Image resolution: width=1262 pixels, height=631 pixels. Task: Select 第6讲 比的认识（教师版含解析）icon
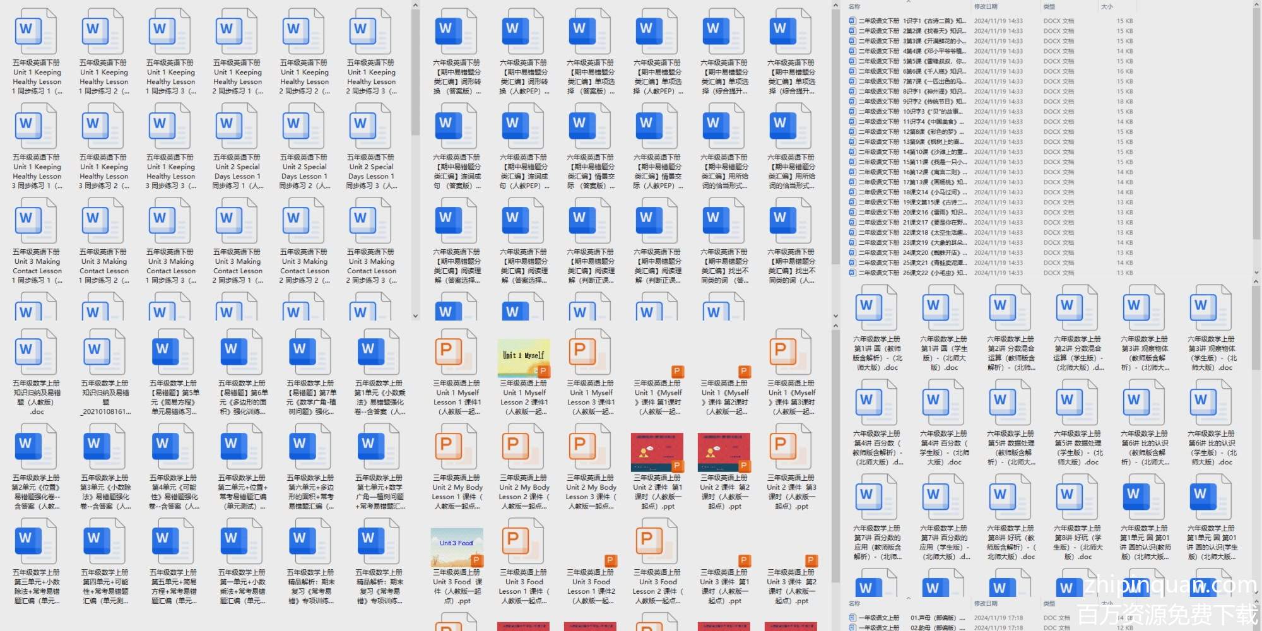pos(1144,403)
